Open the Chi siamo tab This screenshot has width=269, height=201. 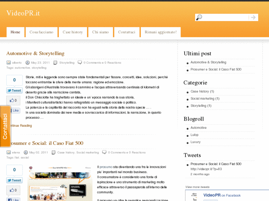pos(101,32)
